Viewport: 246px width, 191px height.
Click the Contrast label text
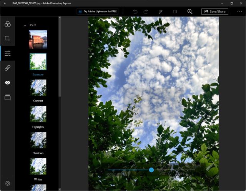tap(38, 101)
